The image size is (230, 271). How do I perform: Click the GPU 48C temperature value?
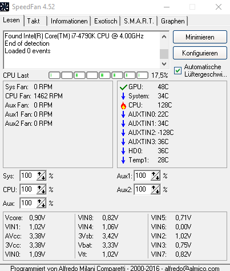click(163, 87)
